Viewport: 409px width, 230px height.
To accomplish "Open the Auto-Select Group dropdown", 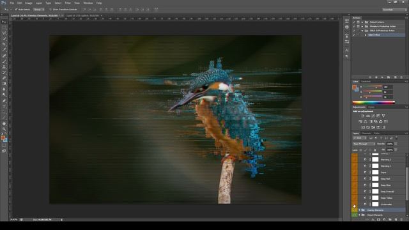I will [x=39, y=10].
